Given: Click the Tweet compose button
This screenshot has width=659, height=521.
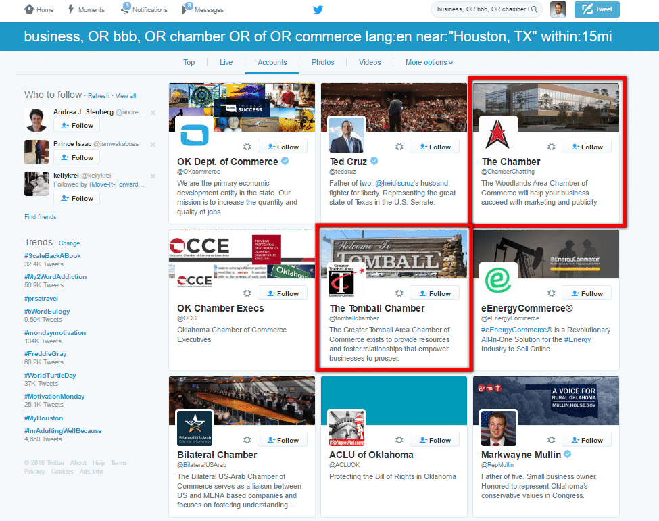Looking at the screenshot, I should coord(597,9).
